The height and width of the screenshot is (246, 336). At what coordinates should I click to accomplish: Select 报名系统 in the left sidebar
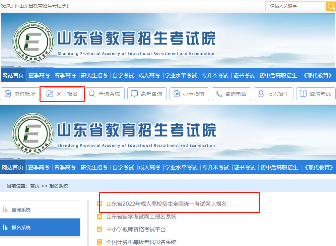click(x=21, y=228)
